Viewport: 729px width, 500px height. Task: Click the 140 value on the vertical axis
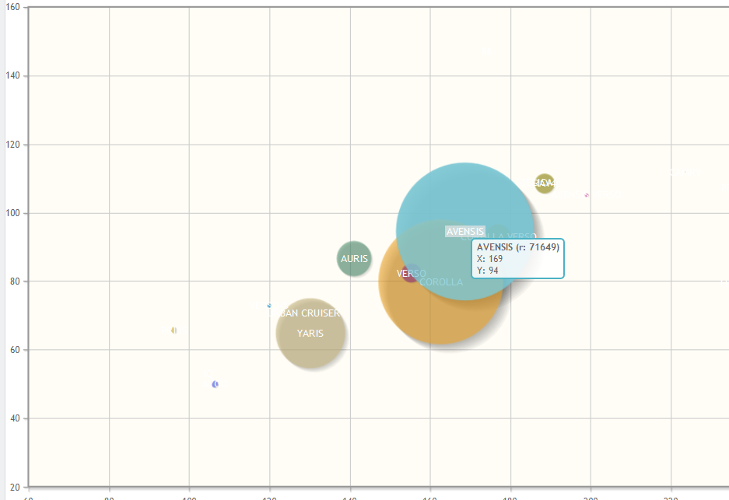click(13, 75)
